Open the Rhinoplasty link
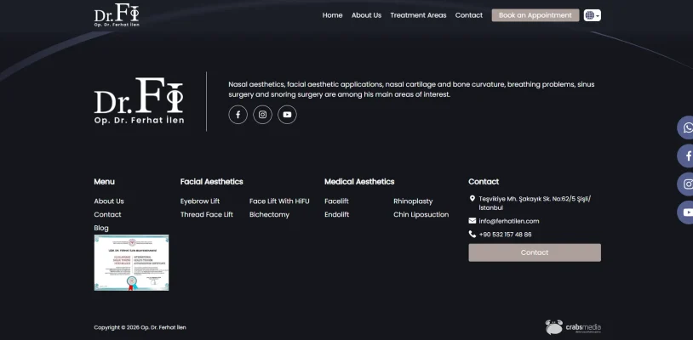 click(413, 201)
